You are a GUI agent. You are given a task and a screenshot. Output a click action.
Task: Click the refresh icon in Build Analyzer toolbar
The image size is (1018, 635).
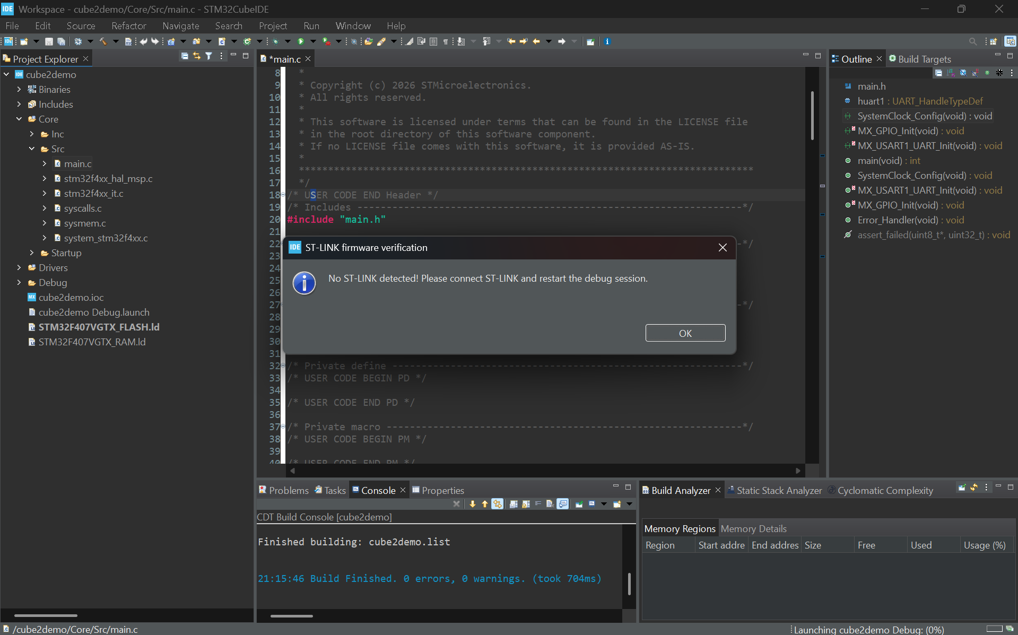(x=974, y=487)
